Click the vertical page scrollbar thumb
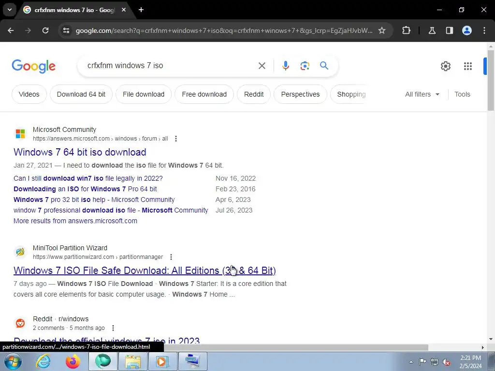The height and width of the screenshot is (371, 495). tap(491, 80)
